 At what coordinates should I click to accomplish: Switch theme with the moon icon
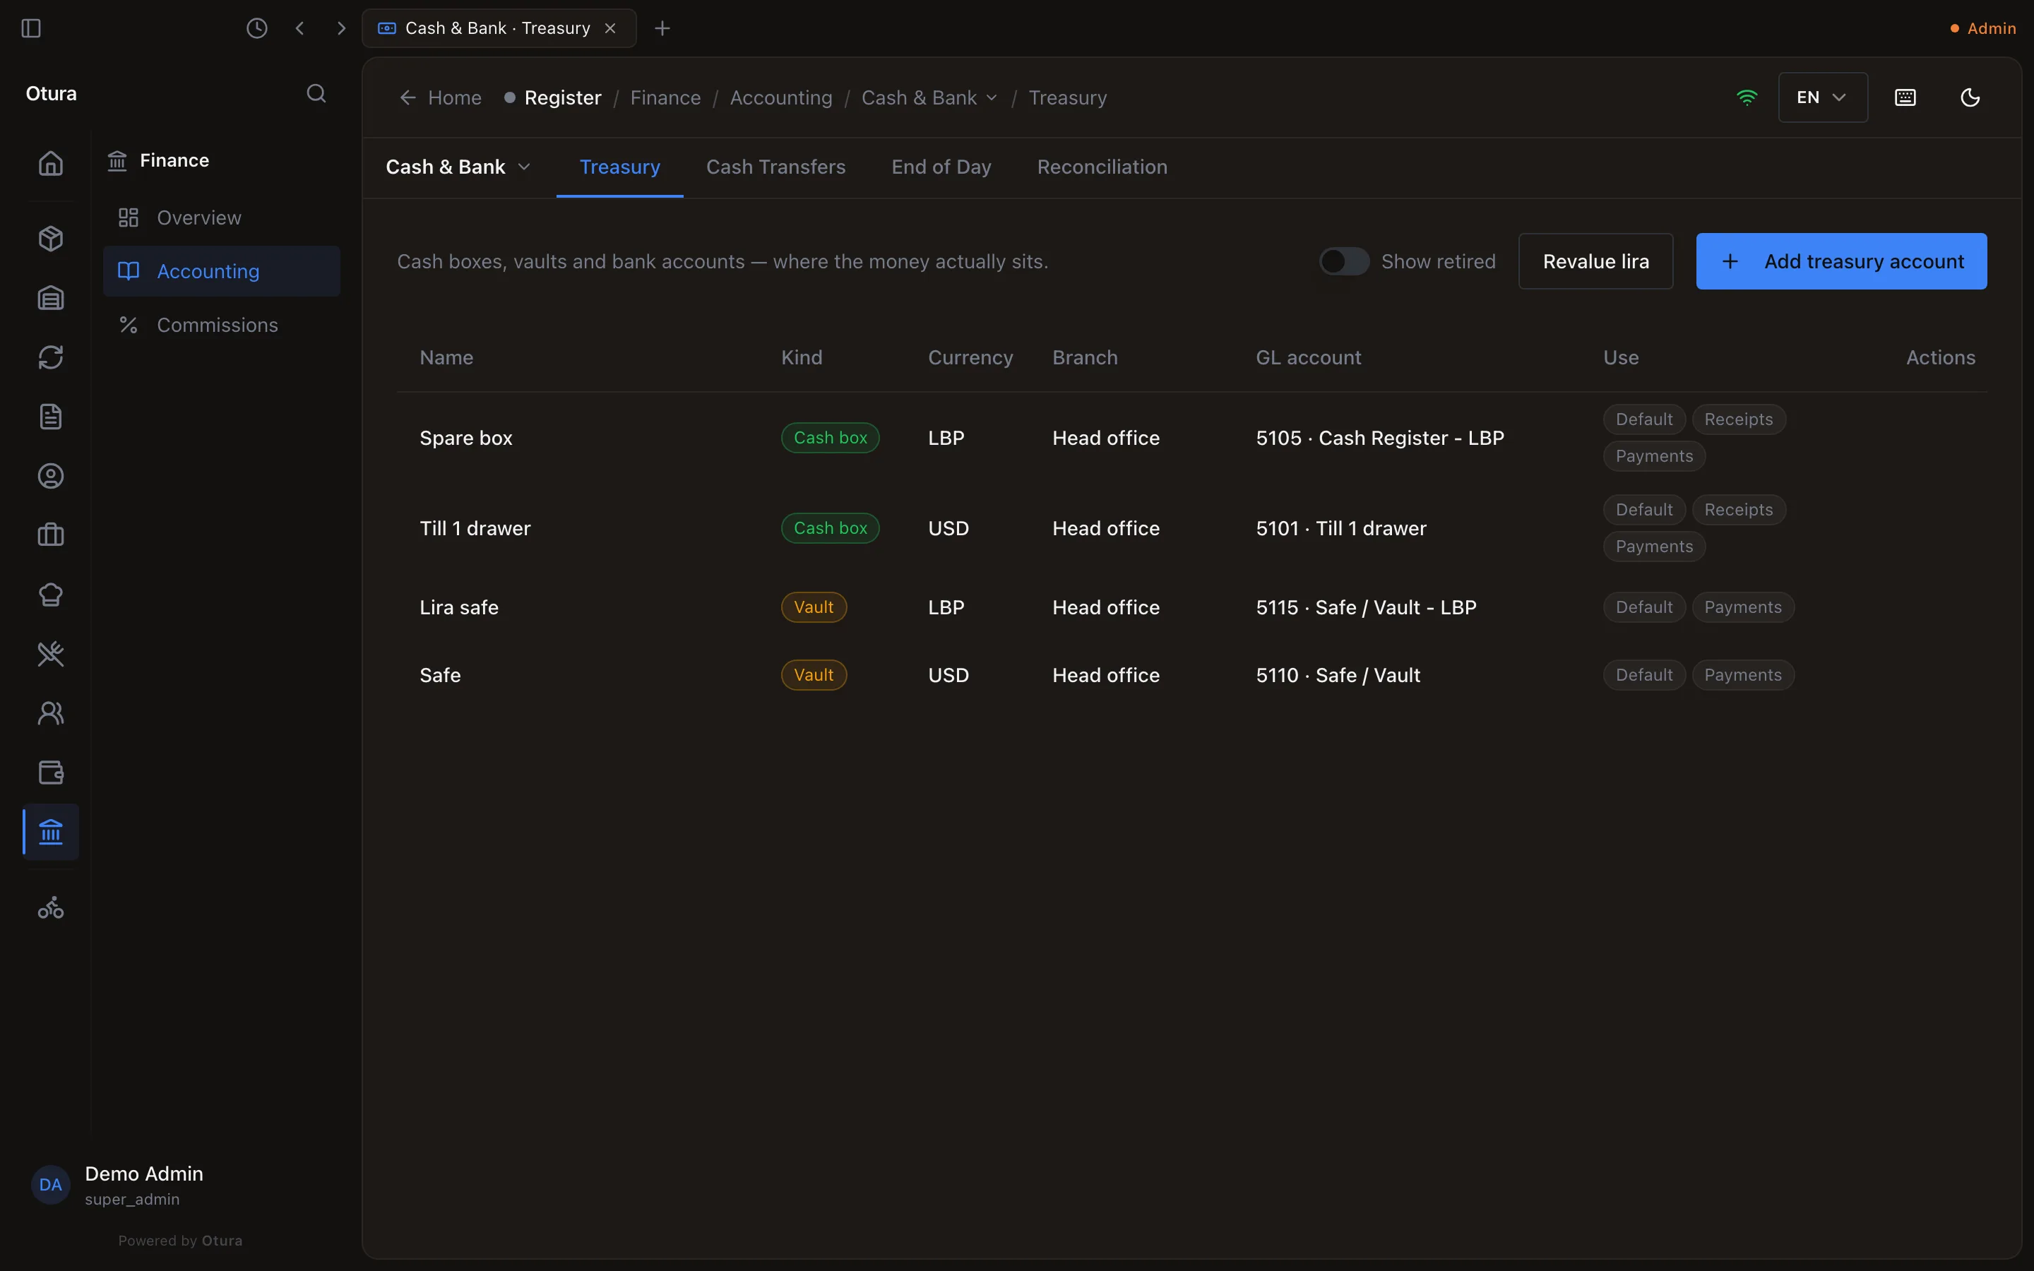pyautogui.click(x=1970, y=97)
